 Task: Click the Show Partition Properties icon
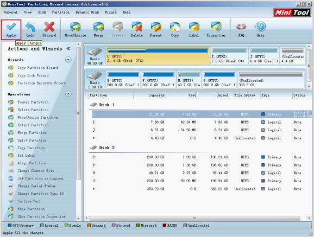(x=11, y=216)
